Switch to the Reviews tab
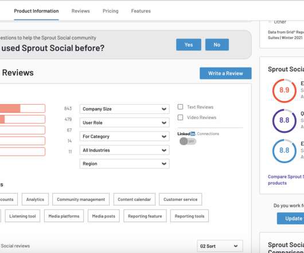 tap(81, 11)
